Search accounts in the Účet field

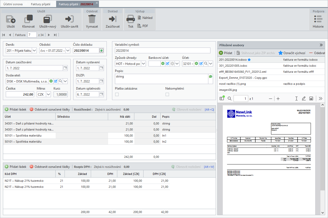pos(206,63)
